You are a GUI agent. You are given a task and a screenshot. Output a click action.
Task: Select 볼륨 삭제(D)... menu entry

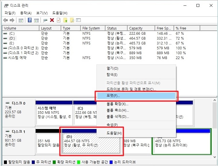pos(136,117)
